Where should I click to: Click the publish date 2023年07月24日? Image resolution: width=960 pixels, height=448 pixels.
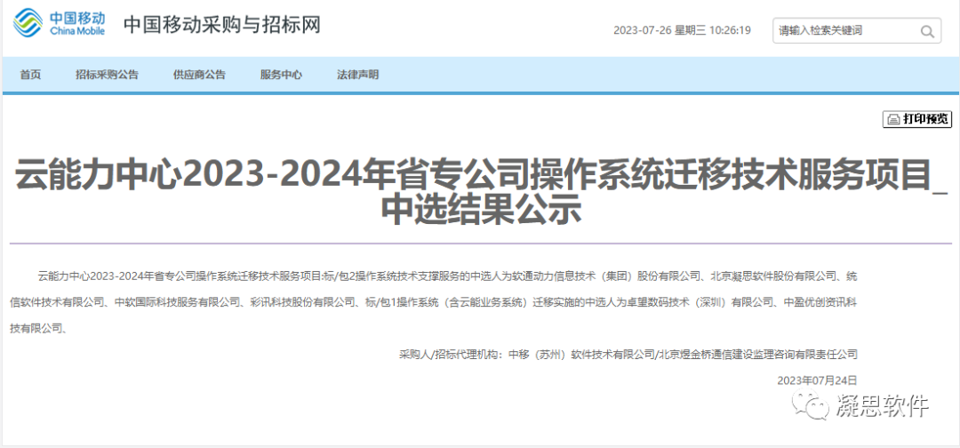818,380
